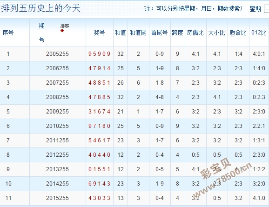Viewport: 269px width, 207px height.
Task: Click the 奖号 column header
Action: [x=99, y=33]
